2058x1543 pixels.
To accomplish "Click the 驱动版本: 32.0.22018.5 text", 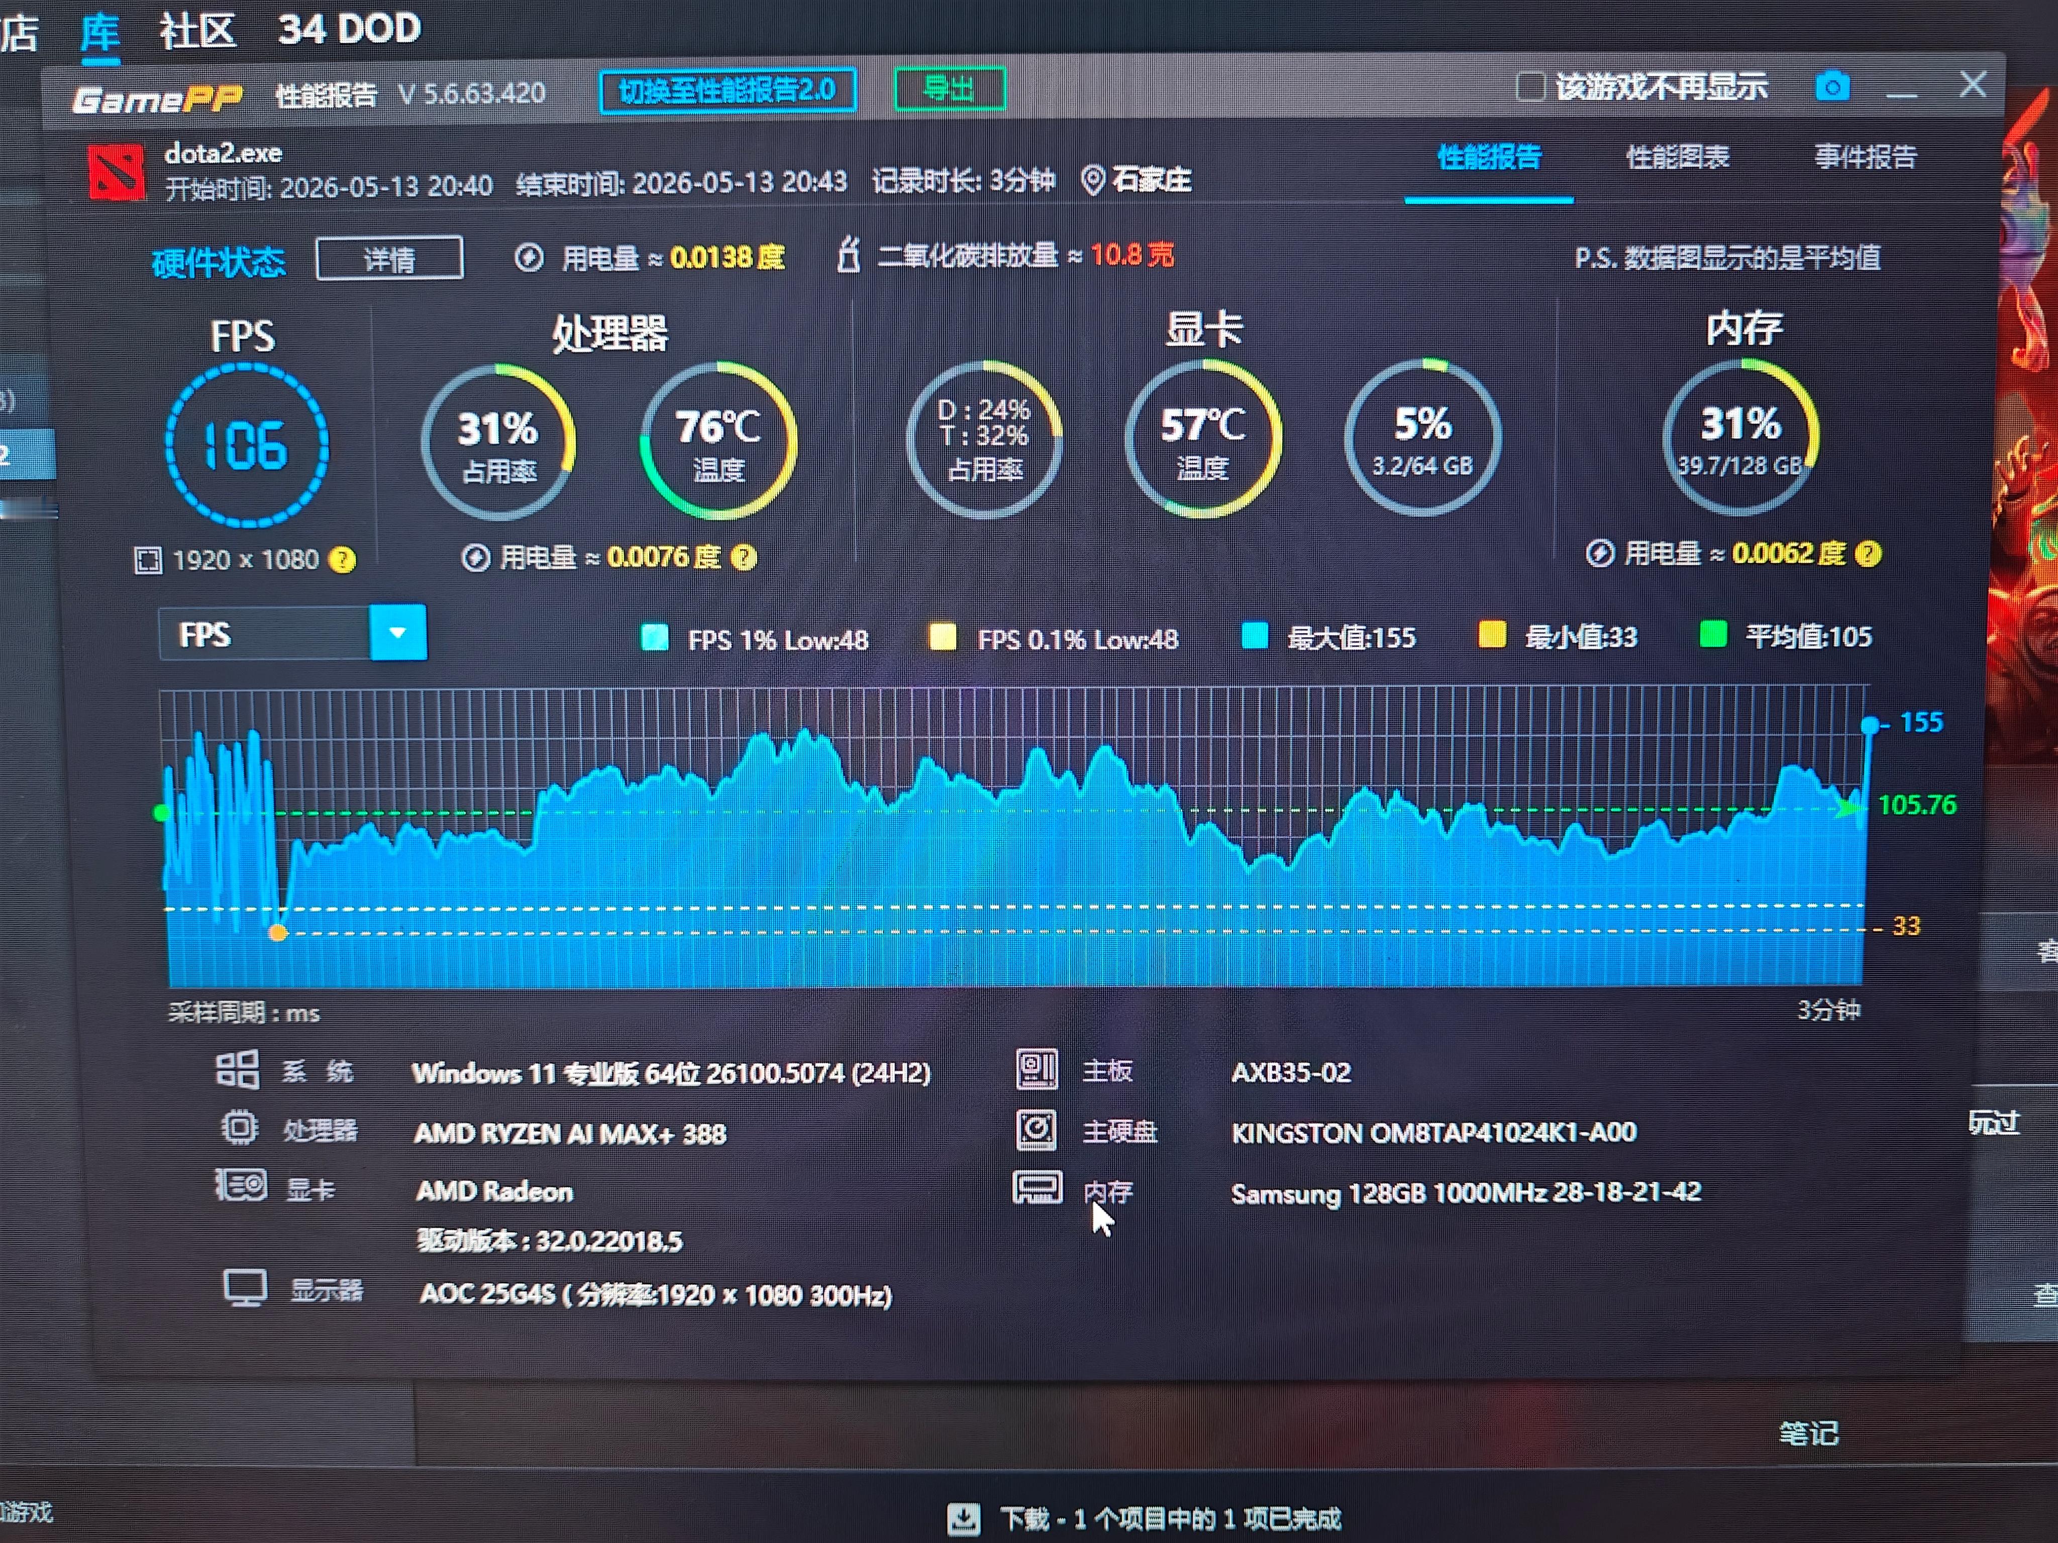I will click(550, 1241).
